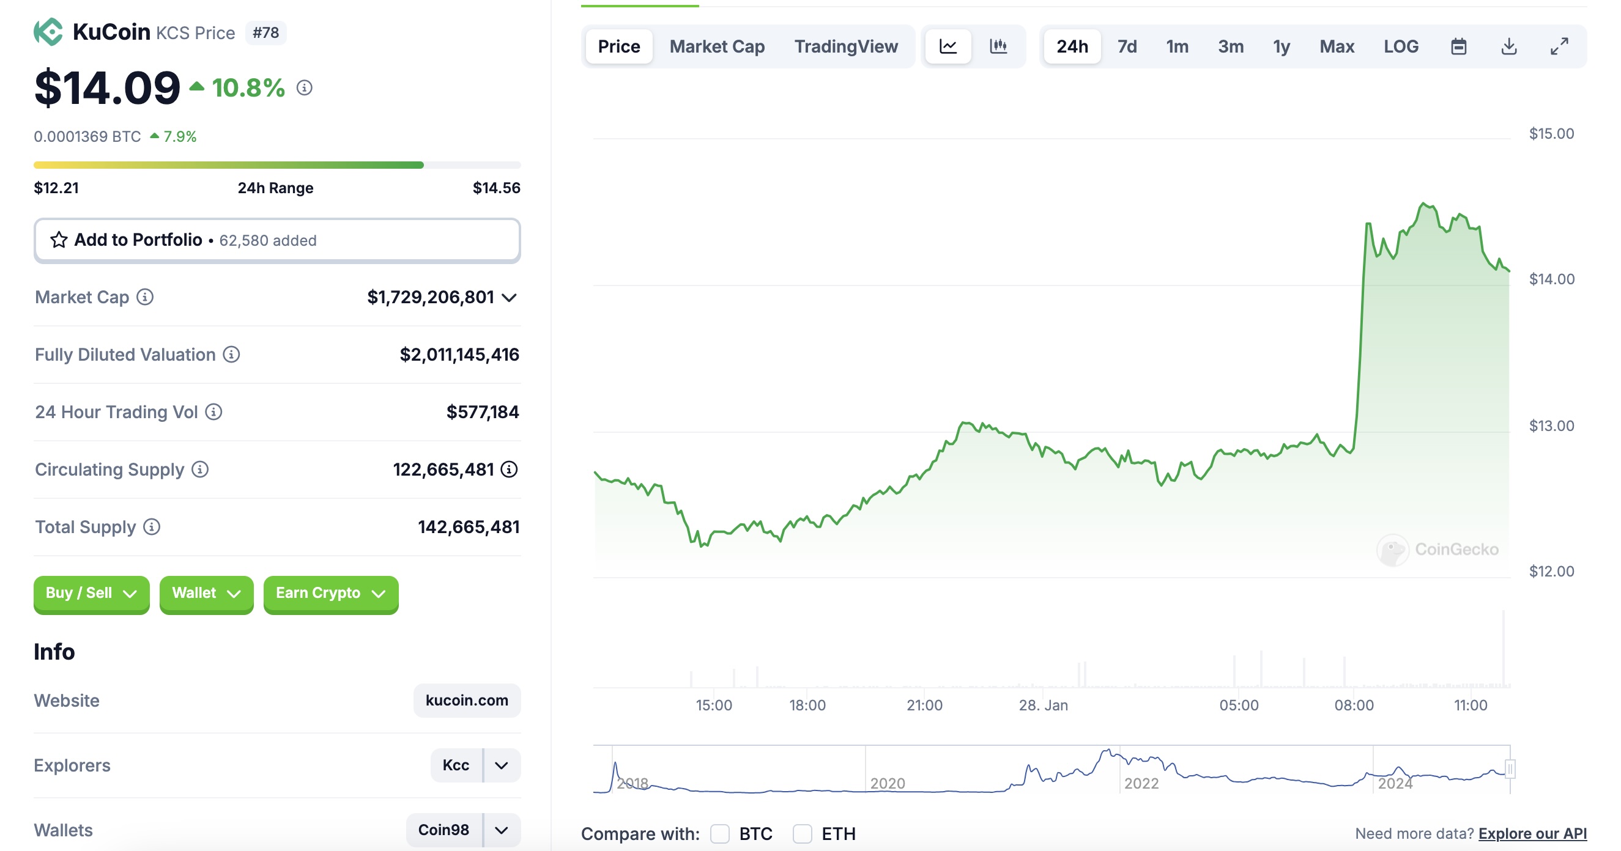
Task: Show 24 Hour Trading Vol info icon
Action: (x=214, y=412)
